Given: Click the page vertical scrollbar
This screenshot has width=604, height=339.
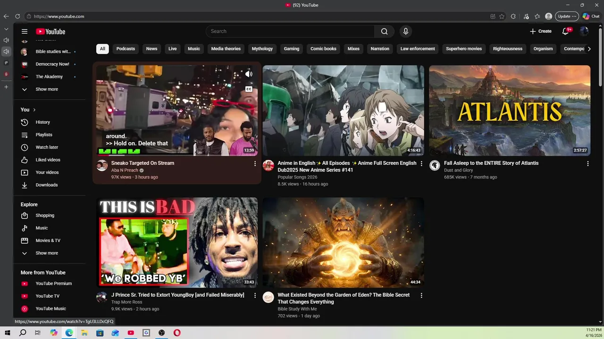Looking at the screenshot, I should (x=600, y=56).
